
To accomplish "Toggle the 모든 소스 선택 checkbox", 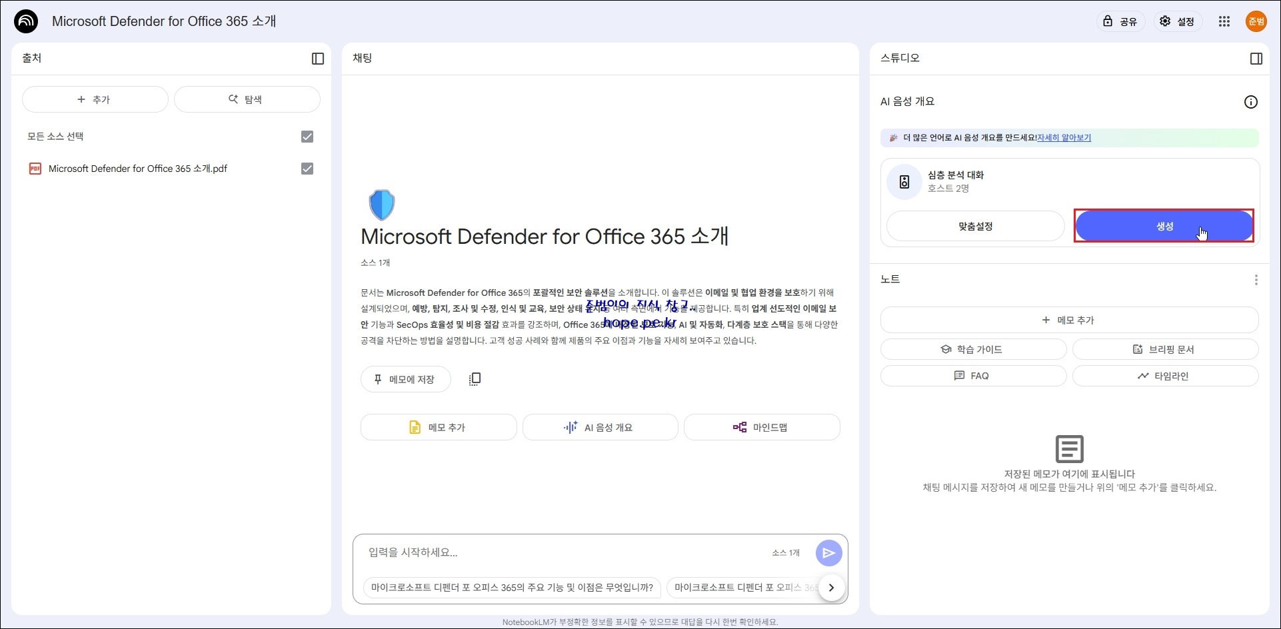I will [x=307, y=137].
